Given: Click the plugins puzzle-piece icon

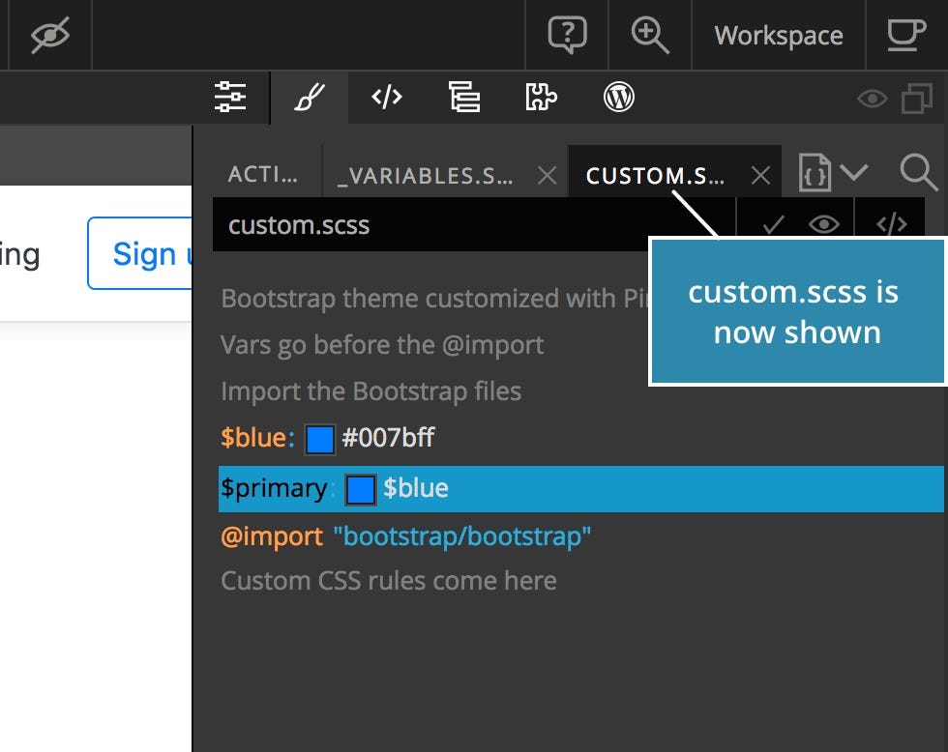Looking at the screenshot, I should (x=541, y=97).
